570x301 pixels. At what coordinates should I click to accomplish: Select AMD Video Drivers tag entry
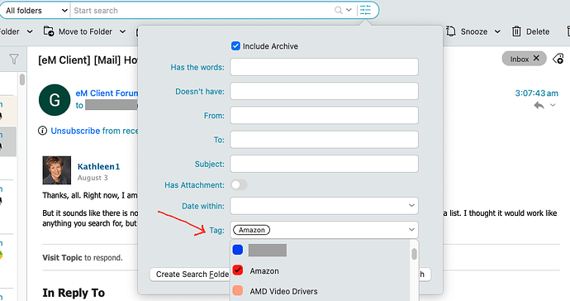tap(283, 291)
